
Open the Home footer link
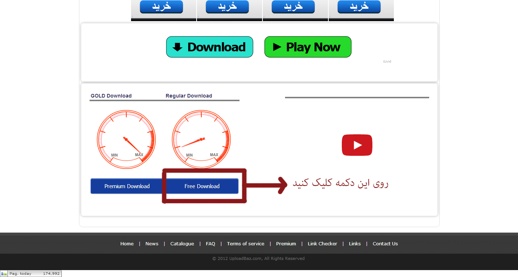click(x=127, y=244)
